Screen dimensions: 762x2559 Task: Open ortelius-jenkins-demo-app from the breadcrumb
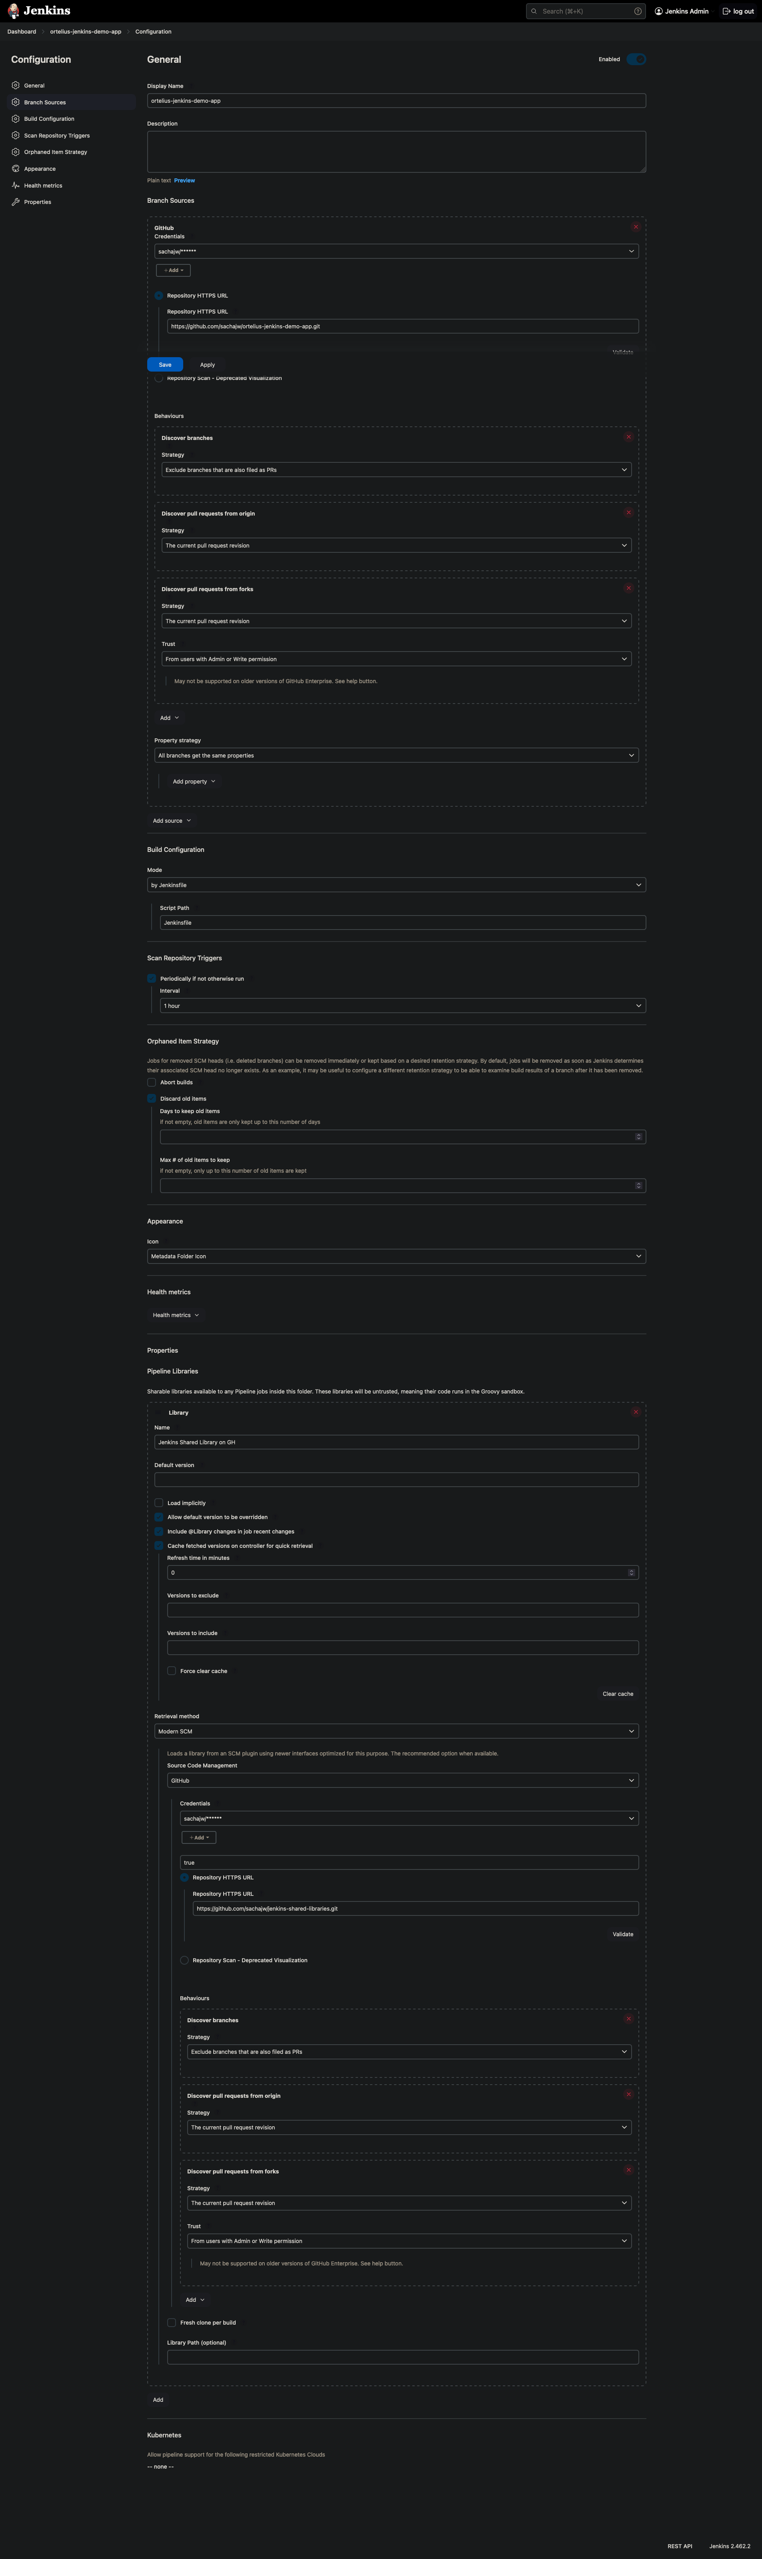click(x=86, y=31)
